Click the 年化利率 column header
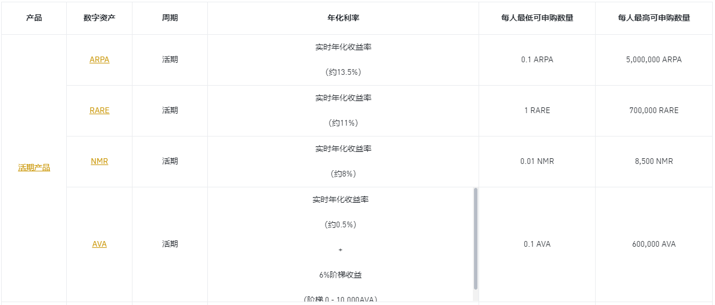The width and height of the screenshot is (715, 305). (x=343, y=18)
